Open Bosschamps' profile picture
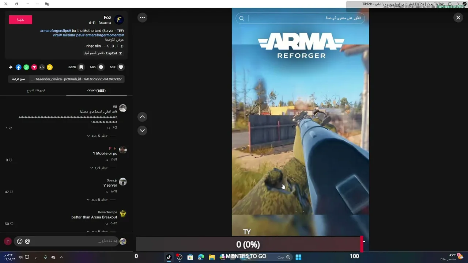468x263 pixels. (x=123, y=213)
